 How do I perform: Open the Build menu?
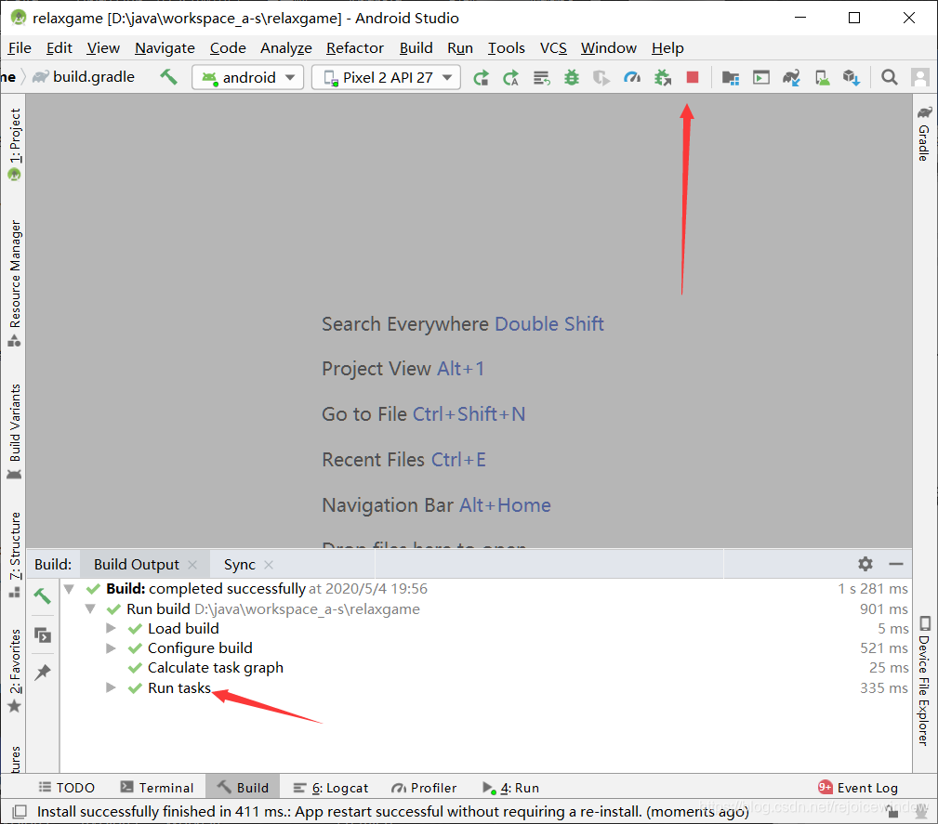point(416,47)
